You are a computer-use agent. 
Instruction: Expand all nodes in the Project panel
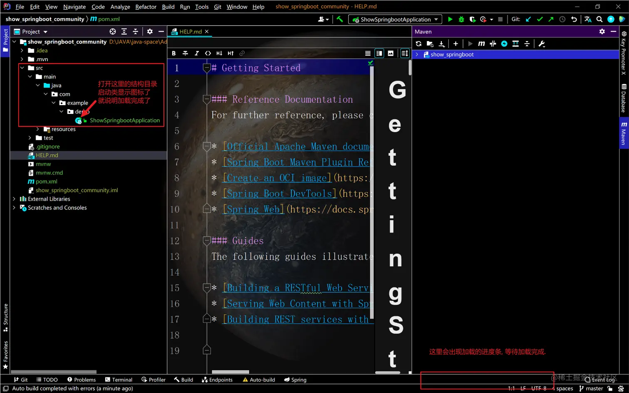click(x=124, y=32)
